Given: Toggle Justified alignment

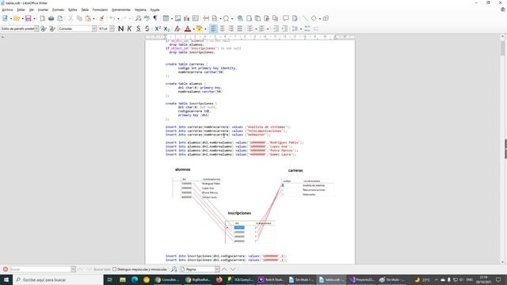Looking at the screenshot, I should [239, 28].
